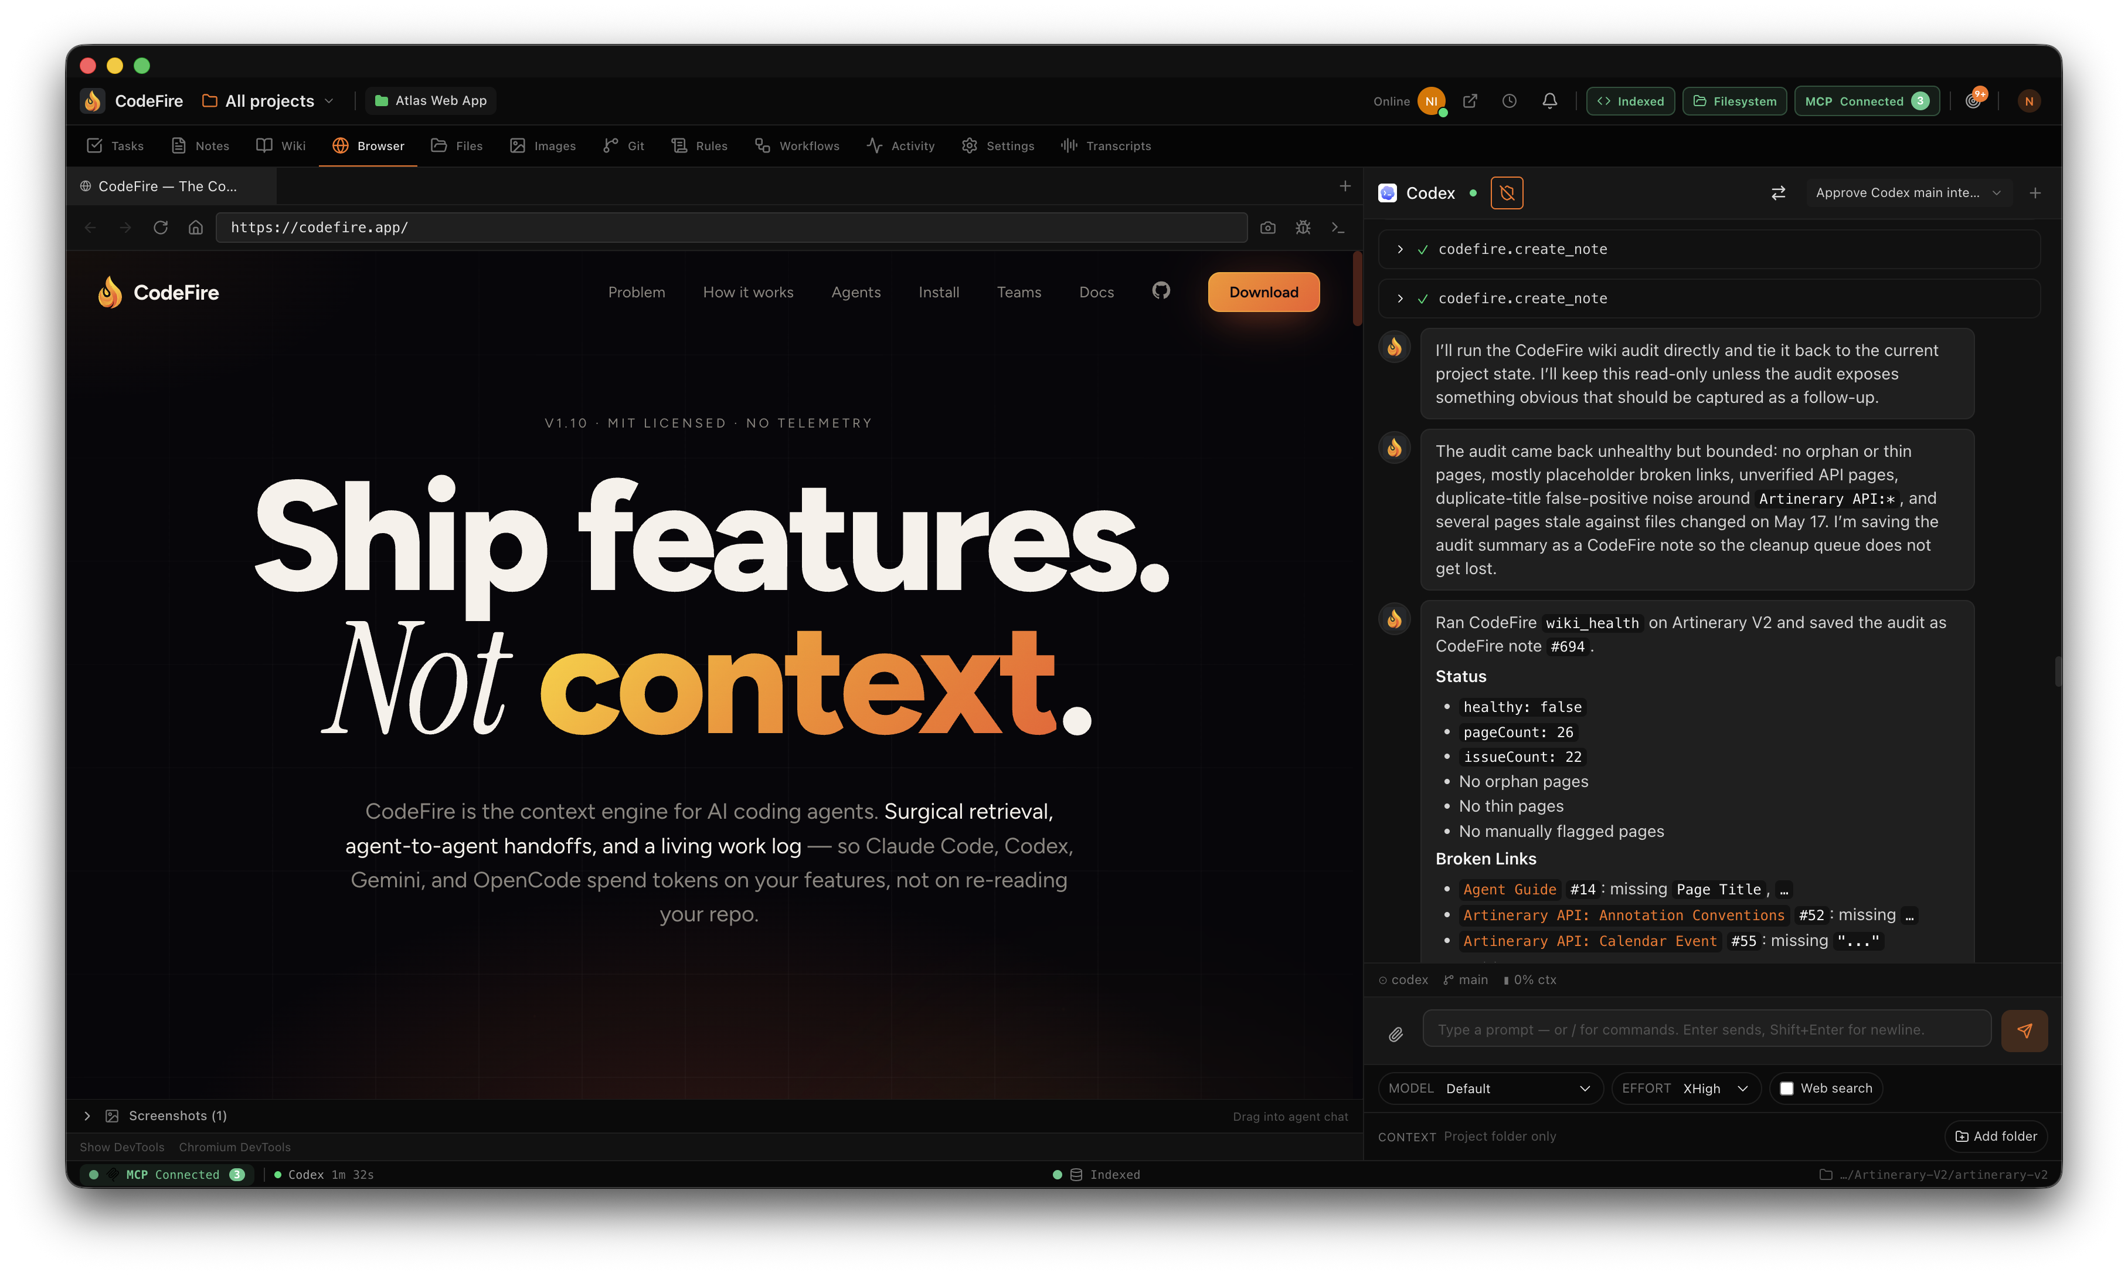Click the bug debug icon
This screenshot has width=2128, height=1275.
coord(1303,228)
